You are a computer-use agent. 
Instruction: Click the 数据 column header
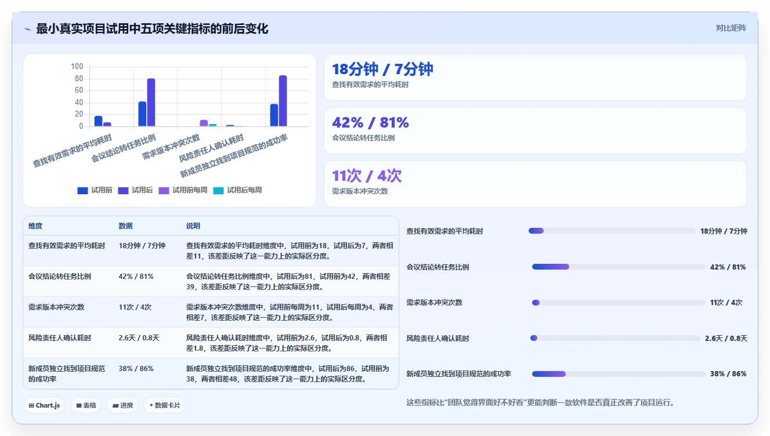pos(125,226)
